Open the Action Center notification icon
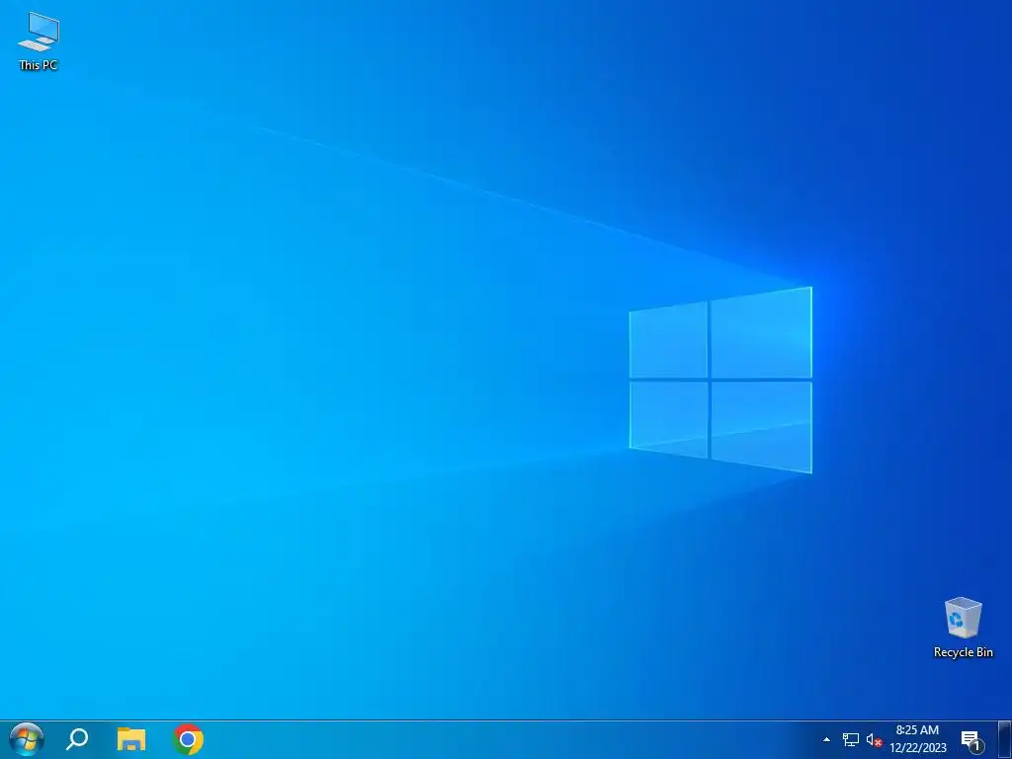This screenshot has height=759, width=1012. coord(972,741)
